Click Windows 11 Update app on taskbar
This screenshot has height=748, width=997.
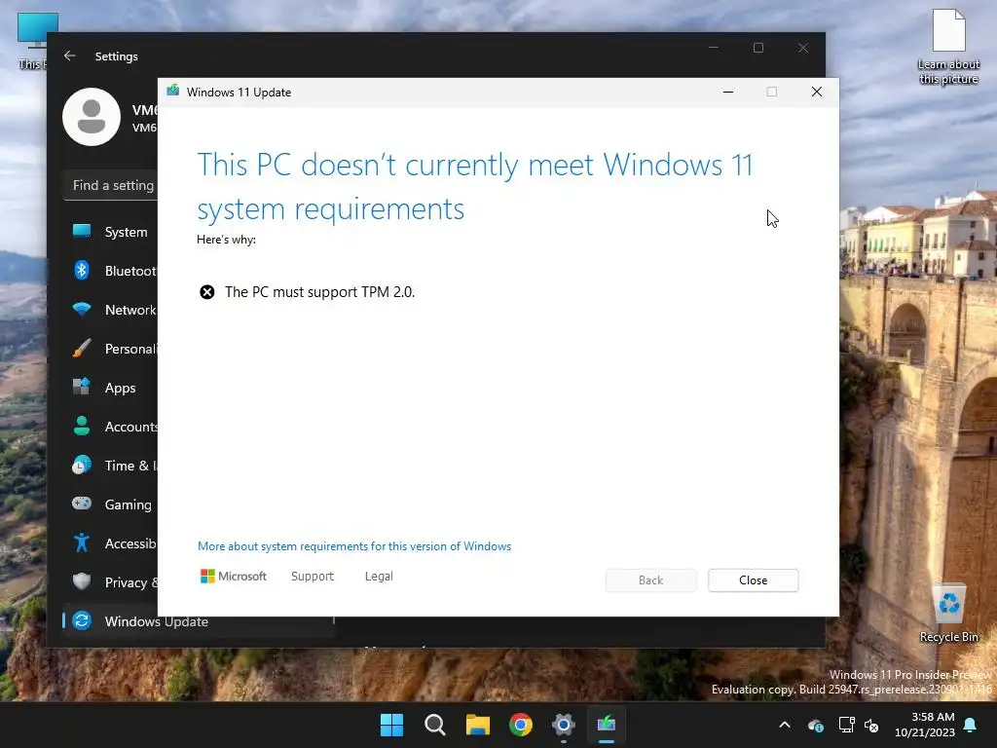[x=607, y=725]
